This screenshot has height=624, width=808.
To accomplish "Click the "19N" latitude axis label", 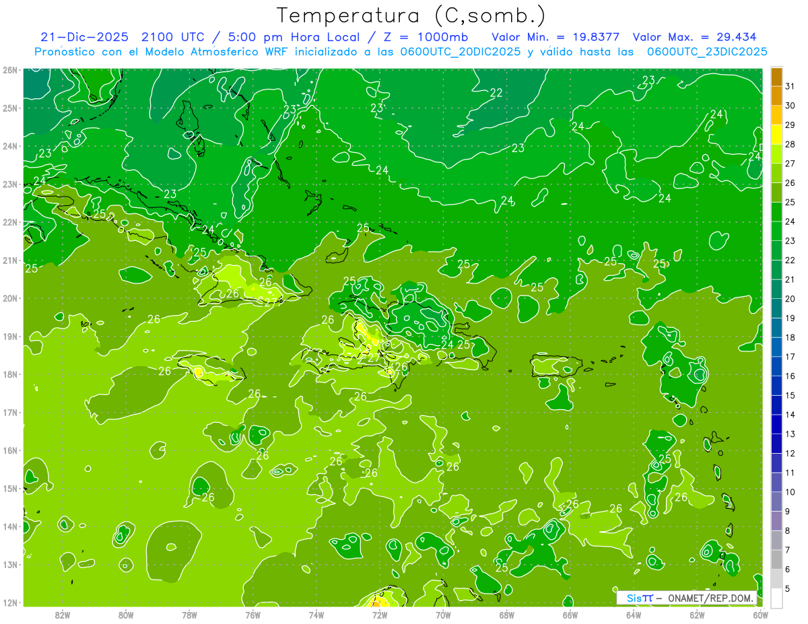I will 10,337.
